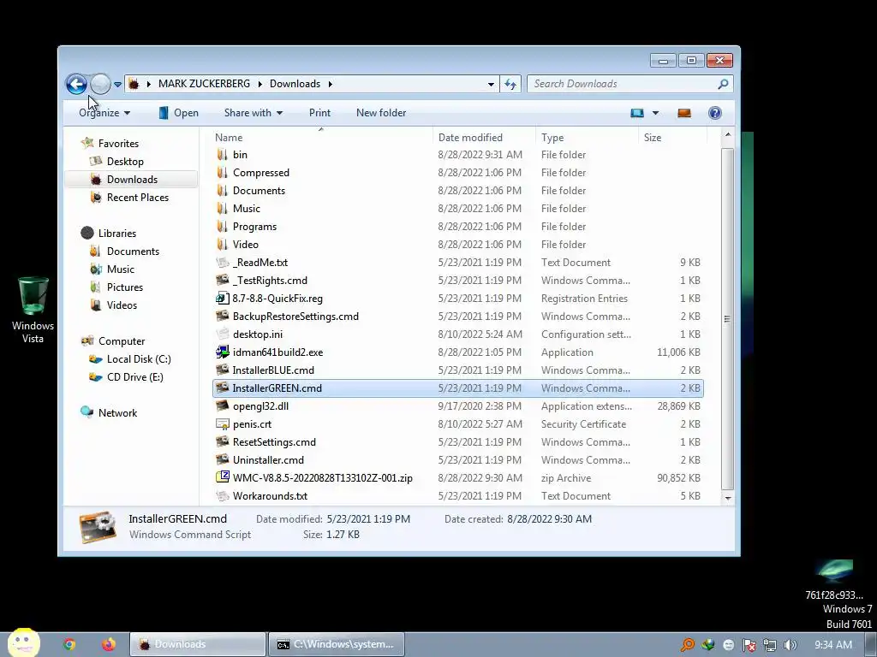This screenshot has height=657, width=877.
Task: Select Computer in the navigation pane
Action: pyautogui.click(x=122, y=341)
